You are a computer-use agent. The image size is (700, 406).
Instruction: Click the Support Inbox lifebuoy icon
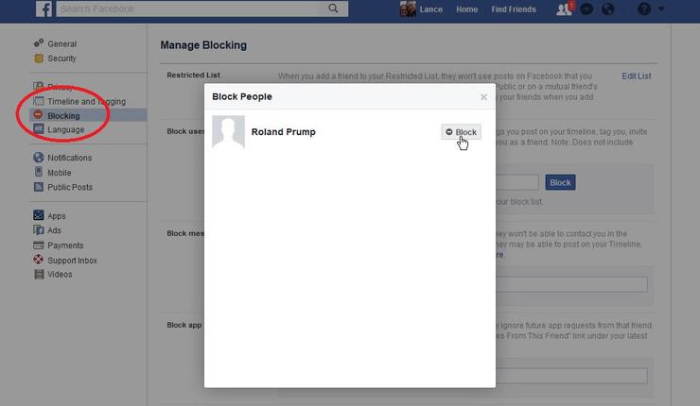coord(39,260)
